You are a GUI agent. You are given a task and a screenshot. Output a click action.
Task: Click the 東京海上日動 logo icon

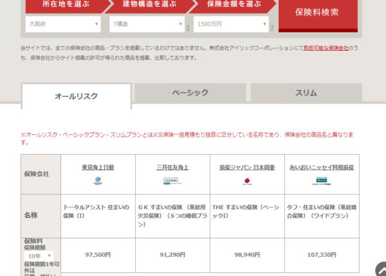coord(98,181)
